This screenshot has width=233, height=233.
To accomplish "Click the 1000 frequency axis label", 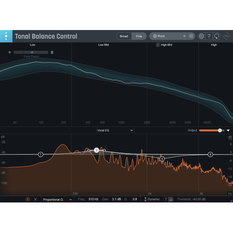I will coord(121,123).
